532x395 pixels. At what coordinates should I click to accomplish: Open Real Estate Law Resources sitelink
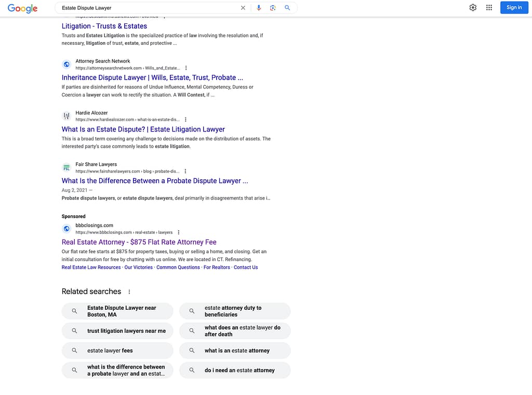click(x=91, y=268)
